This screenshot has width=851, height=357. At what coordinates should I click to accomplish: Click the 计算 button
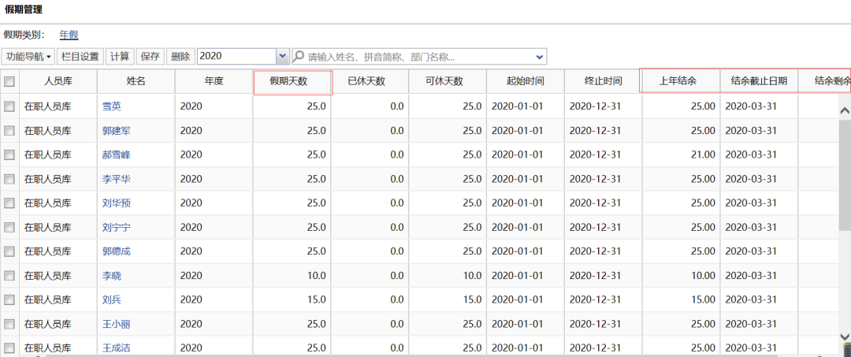pyautogui.click(x=120, y=57)
